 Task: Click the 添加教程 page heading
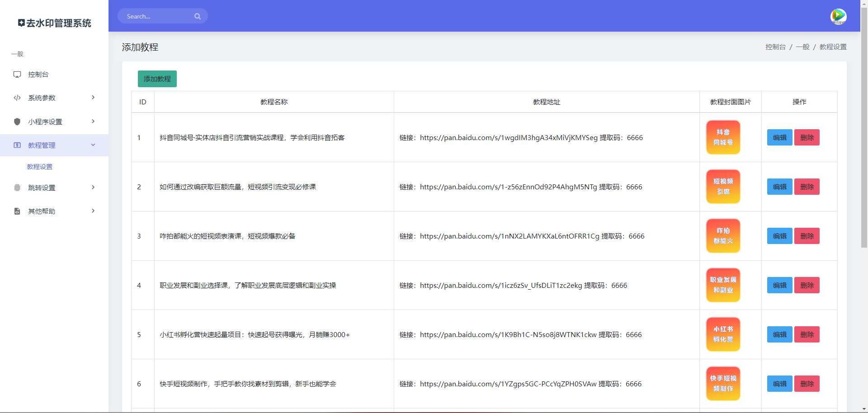[x=140, y=47]
